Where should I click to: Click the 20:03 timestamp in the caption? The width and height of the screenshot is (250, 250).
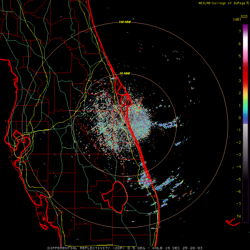click(196, 248)
